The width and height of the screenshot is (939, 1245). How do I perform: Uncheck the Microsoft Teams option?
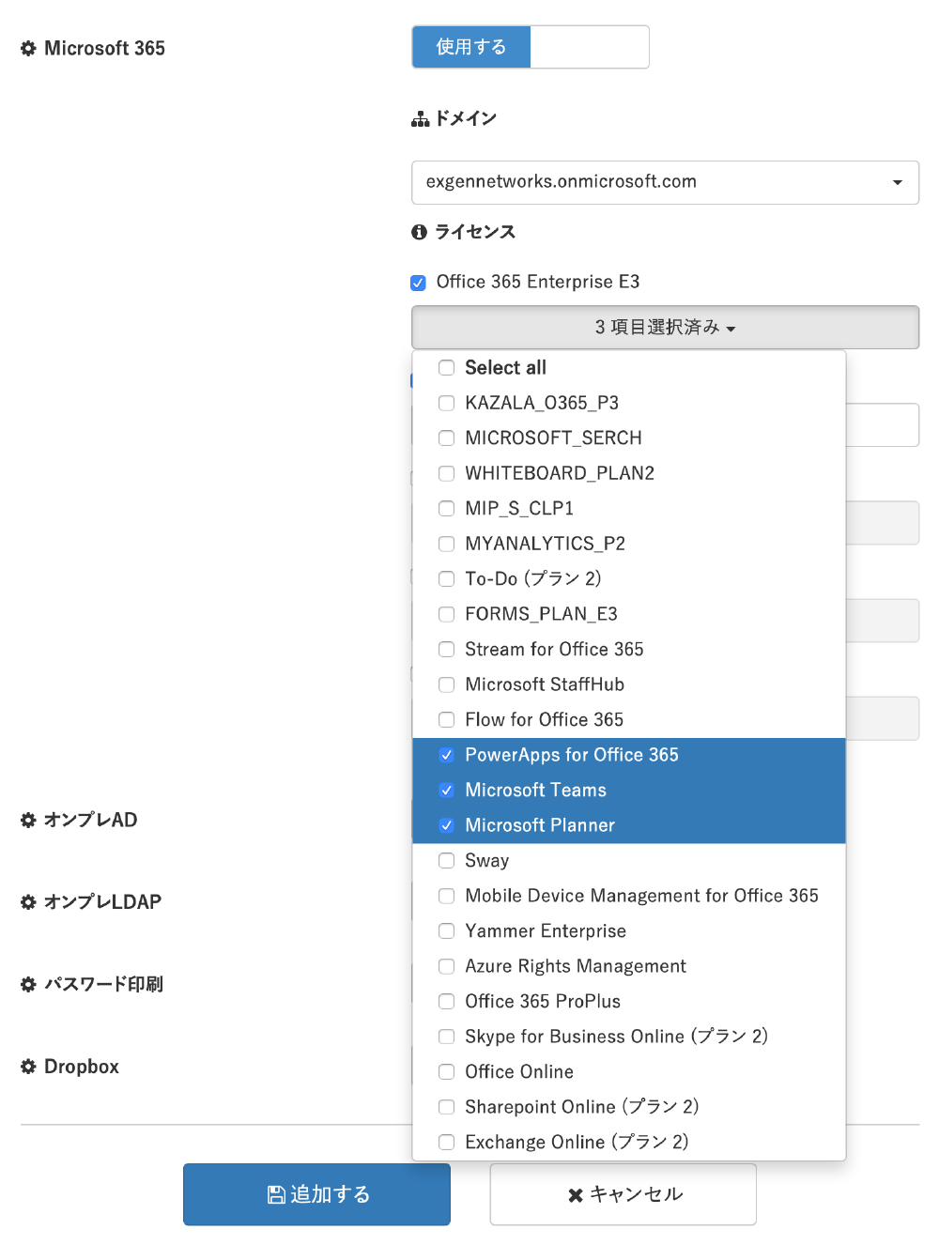pyautogui.click(x=447, y=791)
